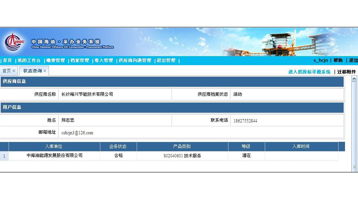Open the 档案管理 menu
The height and width of the screenshot is (215, 358).
coord(80,61)
